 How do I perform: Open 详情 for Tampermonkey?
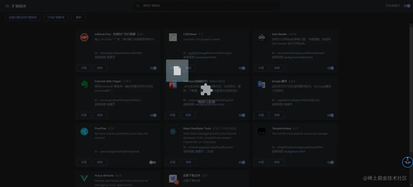pyautogui.click(x=261, y=162)
